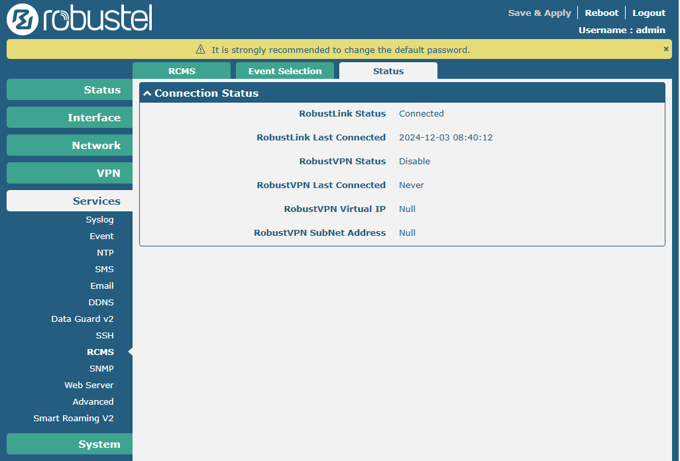Click the 'RobustVPN Last Connected' label

[x=321, y=185]
